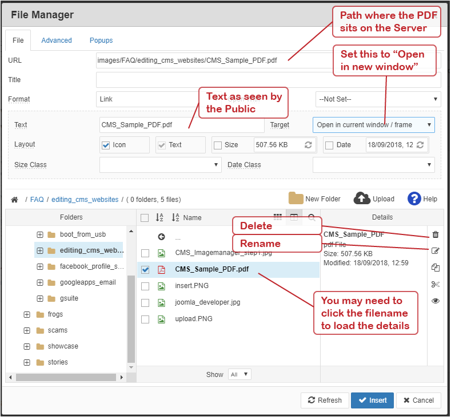Check CMS_Imagemanager_step1.jpg checkbox

point(145,253)
